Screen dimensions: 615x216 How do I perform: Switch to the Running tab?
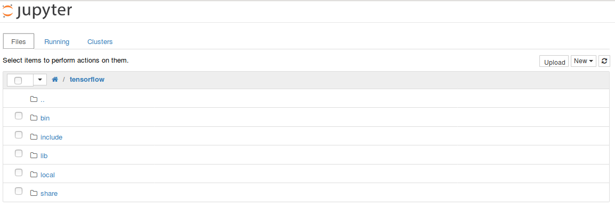57,42
